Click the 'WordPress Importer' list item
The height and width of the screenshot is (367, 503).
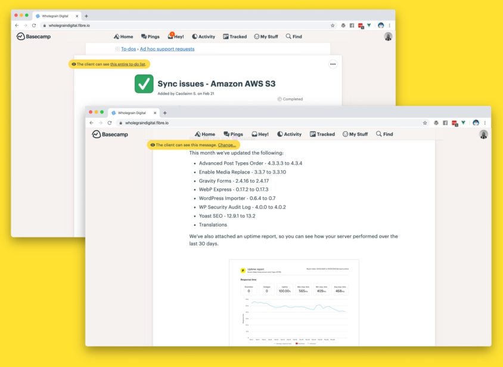[x=237, y=198]
